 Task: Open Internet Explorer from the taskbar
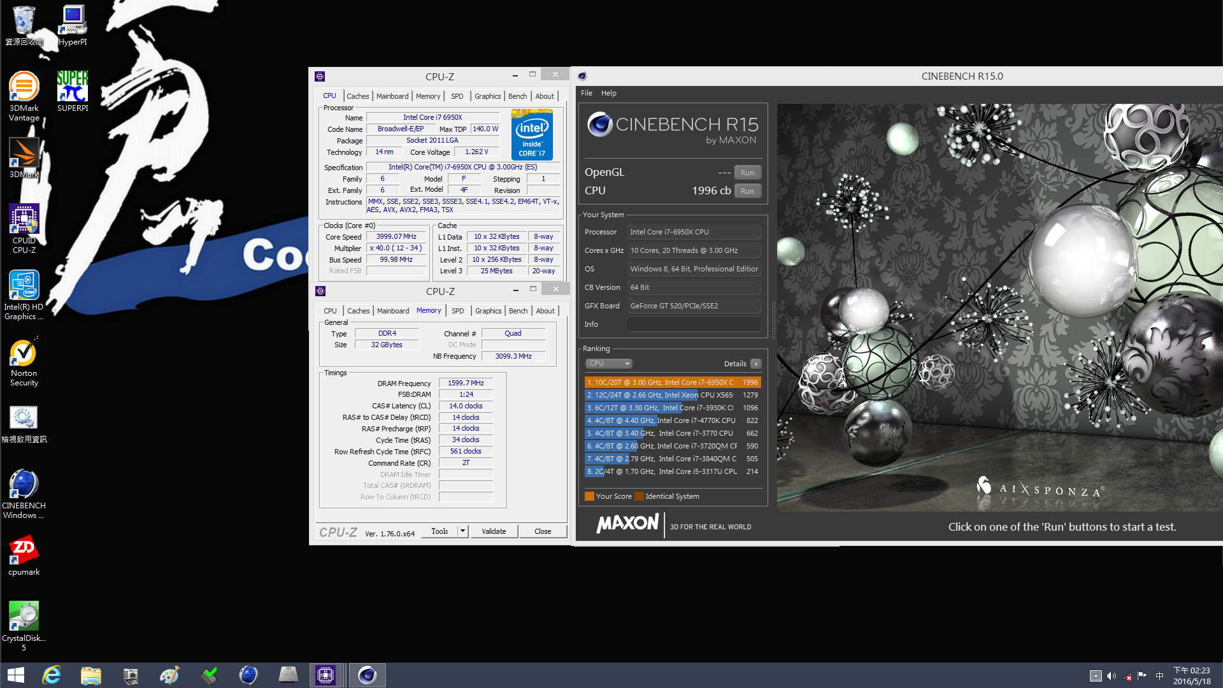[x=51, y=675]
